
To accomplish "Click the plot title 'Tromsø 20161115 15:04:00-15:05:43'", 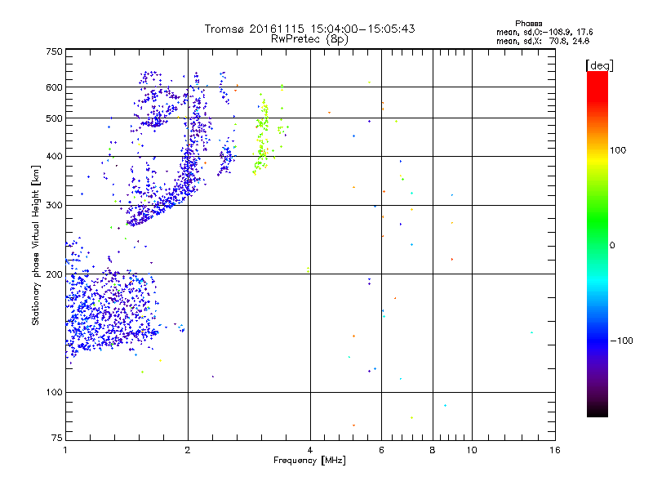I will [x=309, y=29].
